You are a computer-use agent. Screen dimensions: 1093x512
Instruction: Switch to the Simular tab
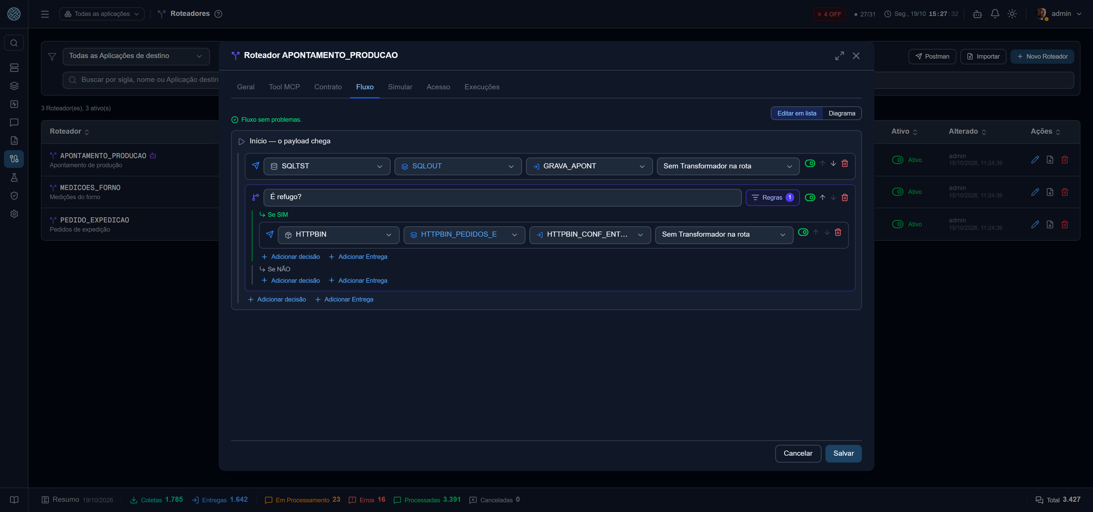coord(400,87)
